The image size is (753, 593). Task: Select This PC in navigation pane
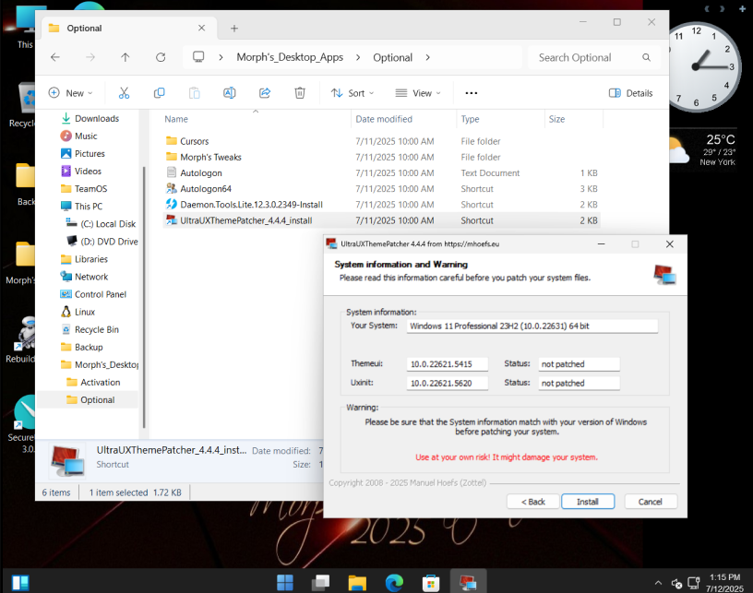tap(81, 207)
